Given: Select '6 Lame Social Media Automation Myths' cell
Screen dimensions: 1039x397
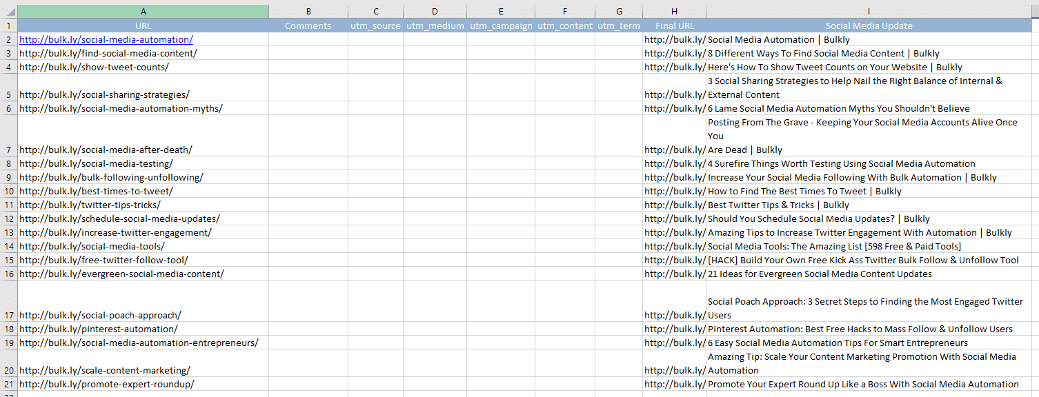Looking at the screenshot, I should 869,108.
